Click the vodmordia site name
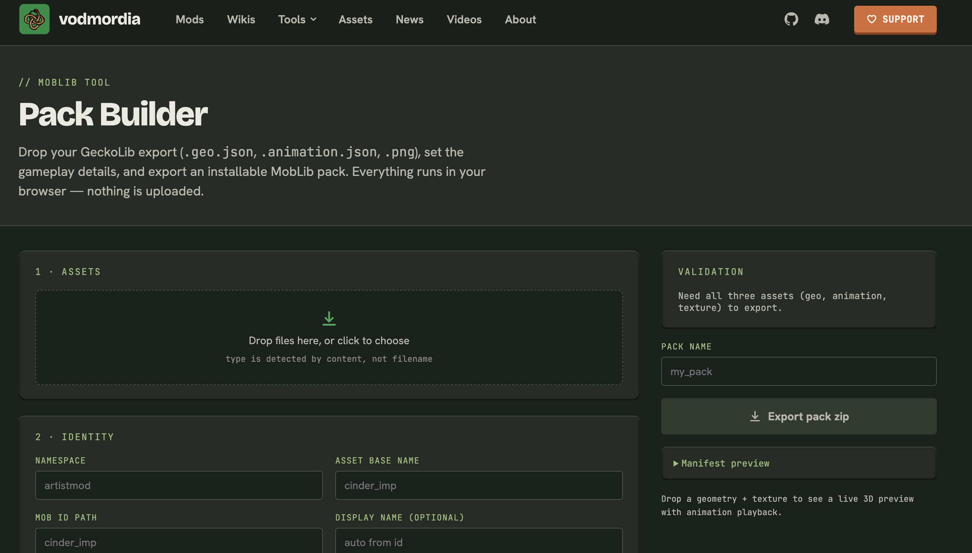 click(99, 19)
